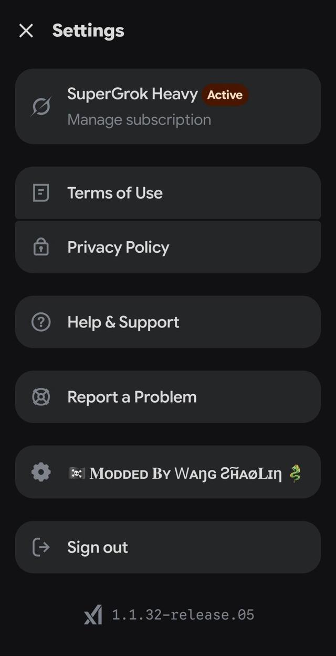Click the Grok logo icon beside SuperGrok Heavy
The image size is (336, 656).
(41, 106)
